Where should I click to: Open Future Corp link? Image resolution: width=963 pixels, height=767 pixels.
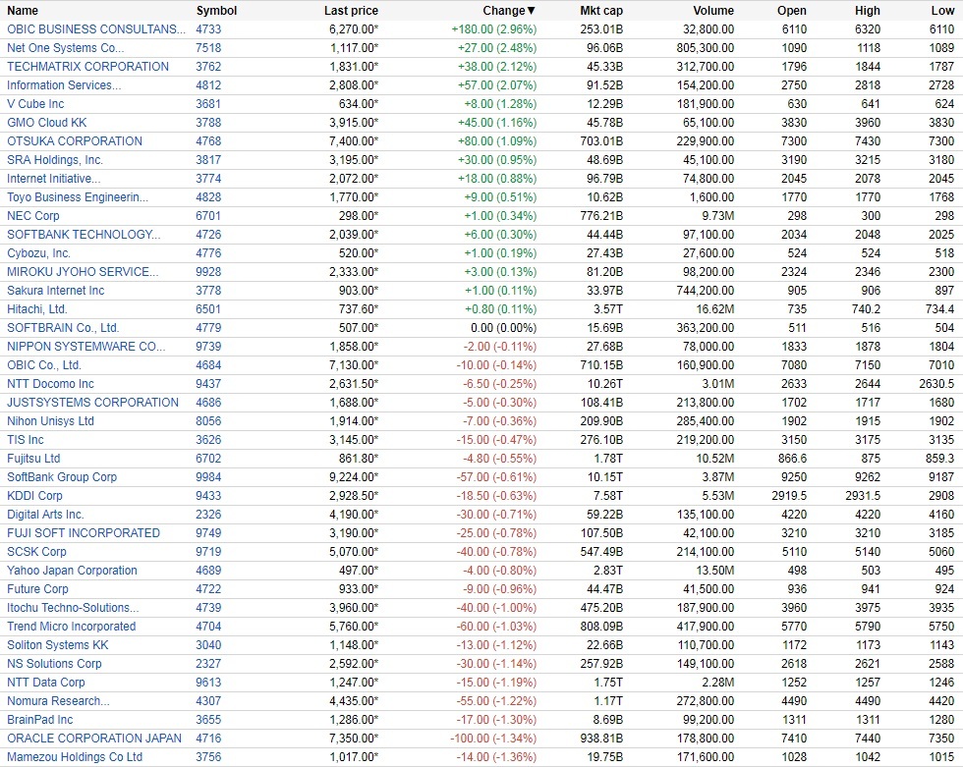pyautogui.click(x=37, y=589)
